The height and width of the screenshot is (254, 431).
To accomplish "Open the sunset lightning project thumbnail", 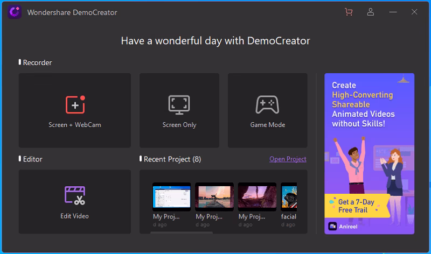I will [214, 197].
